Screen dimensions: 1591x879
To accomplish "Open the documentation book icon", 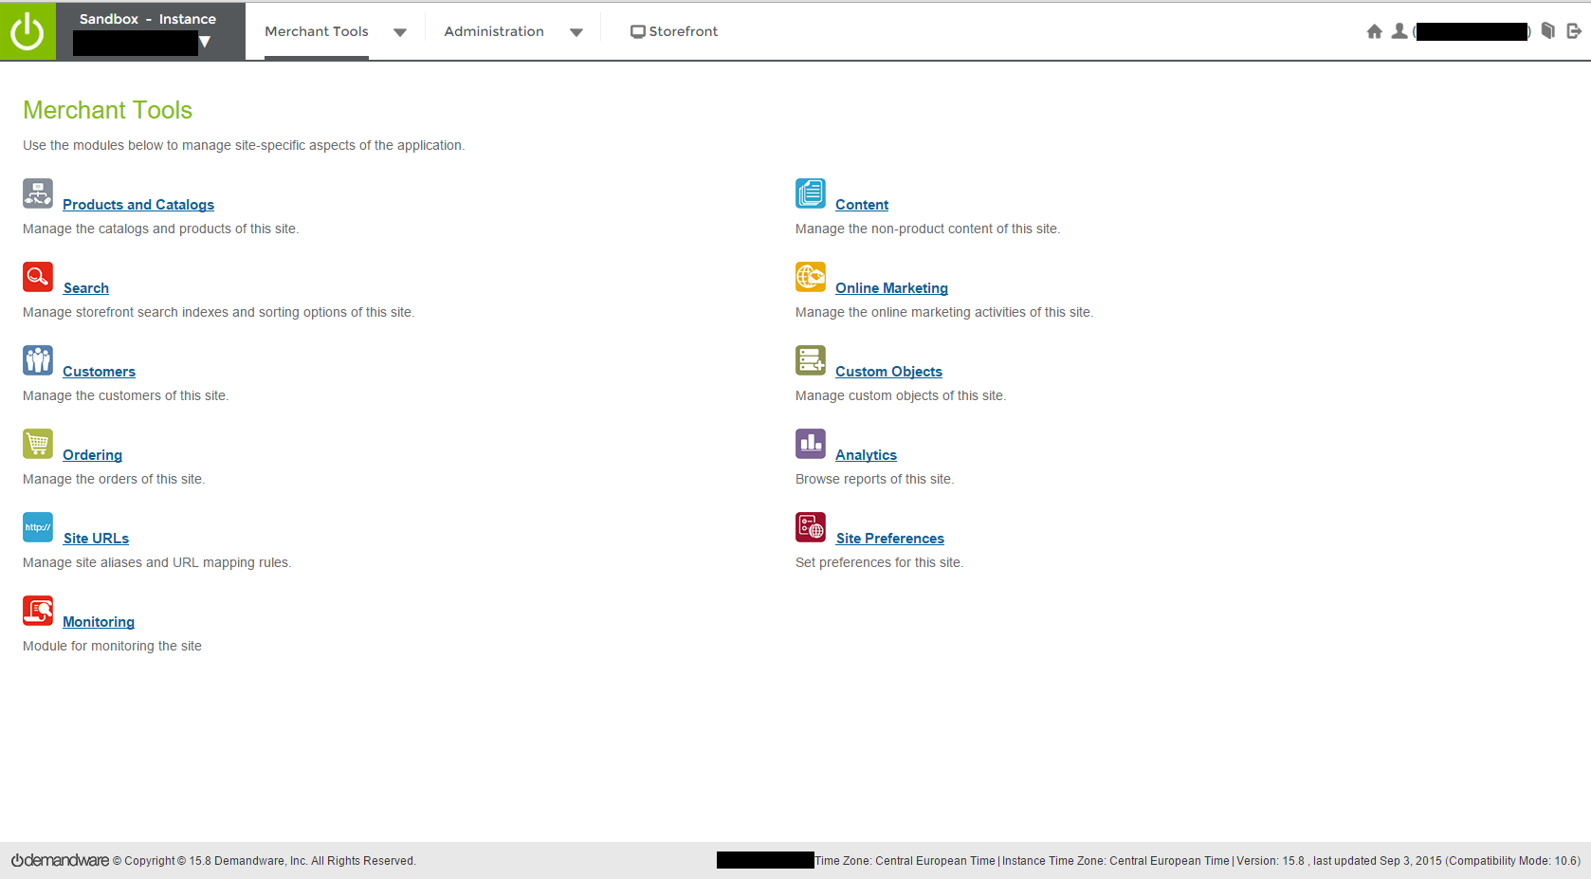I will coord(1547,31).
